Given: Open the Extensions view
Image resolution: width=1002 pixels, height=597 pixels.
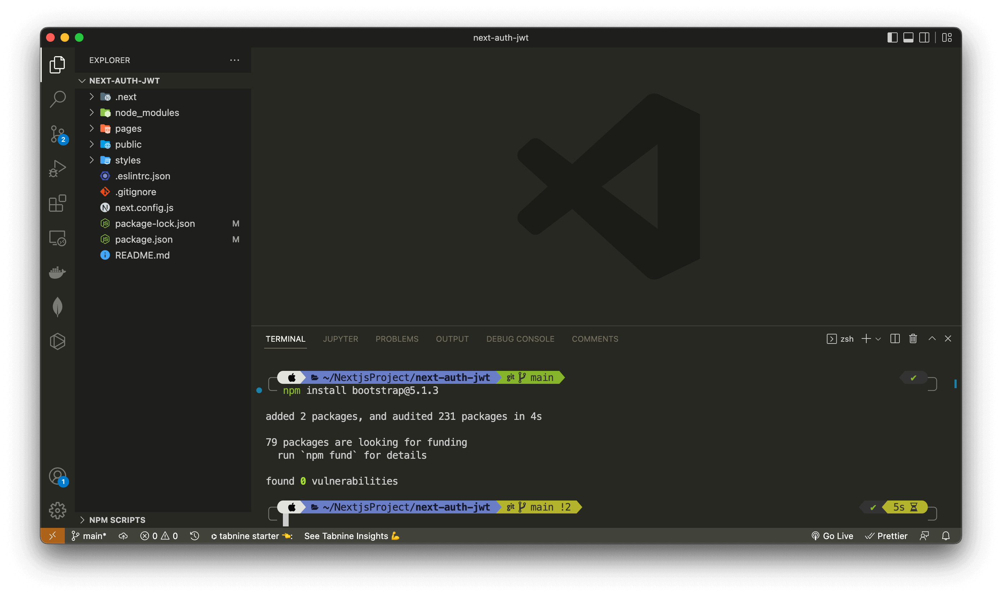Looking at the screenshot, I should [x=58, y=203].
